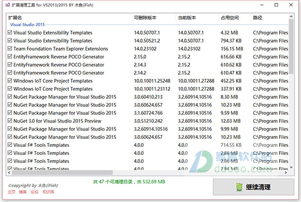Select the 452.25 KB size cell
Image resolution: width=301 pixels, height=202 pixels.
pos(231,81)
